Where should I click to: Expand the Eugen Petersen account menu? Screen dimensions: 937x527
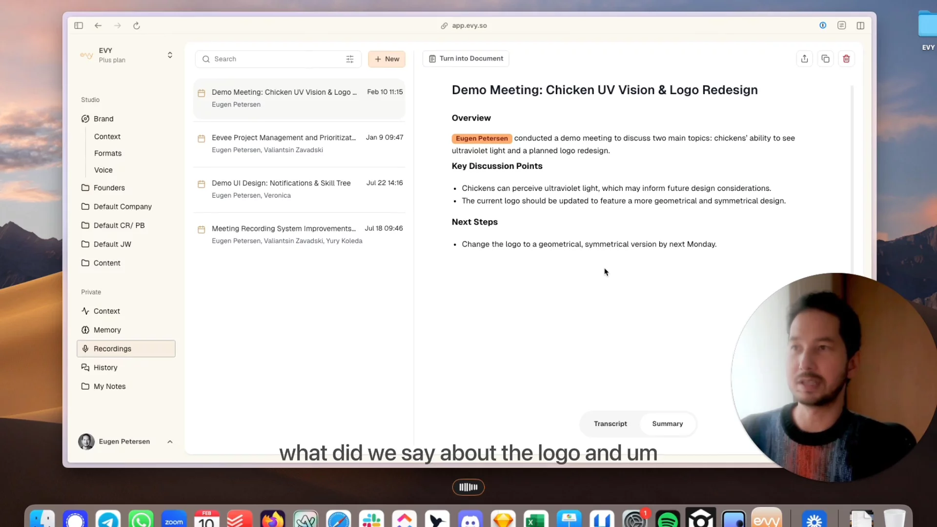tap(170, 442)
